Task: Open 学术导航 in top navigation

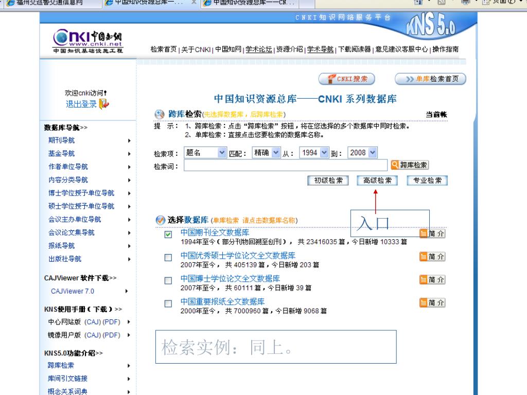Action: point(320,49)
